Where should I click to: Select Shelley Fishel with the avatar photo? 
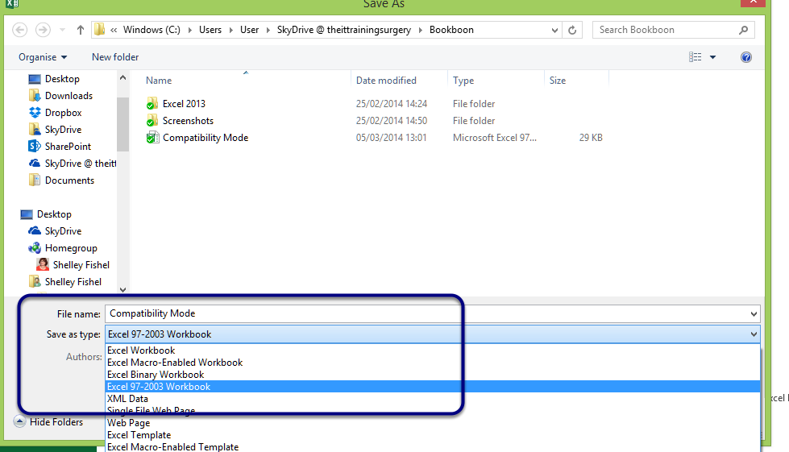point(81,265)
